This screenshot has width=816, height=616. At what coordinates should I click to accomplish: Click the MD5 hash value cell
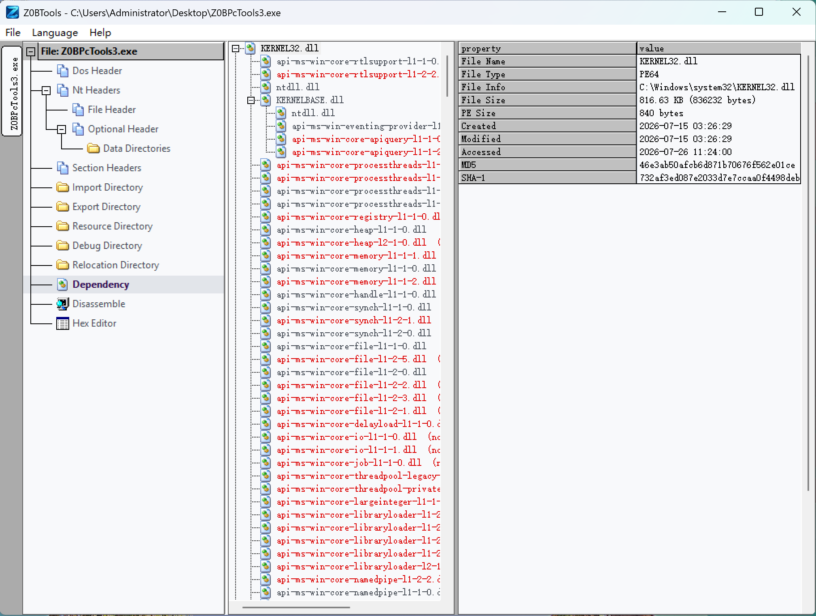point(718,165)
